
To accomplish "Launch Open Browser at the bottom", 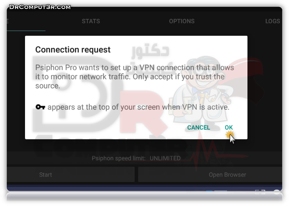I will click(x=210, y=175).
